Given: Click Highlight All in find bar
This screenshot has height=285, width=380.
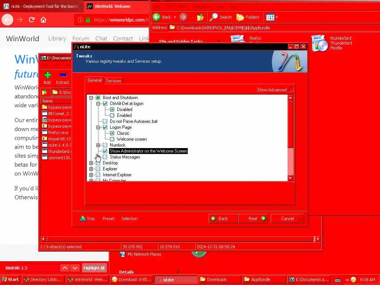Looking at the screenshot, I should click(94, 268).
